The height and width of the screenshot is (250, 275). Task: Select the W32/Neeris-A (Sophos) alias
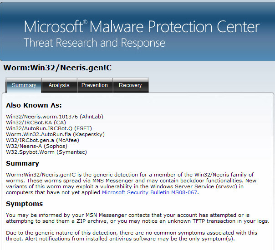[37, 146]
